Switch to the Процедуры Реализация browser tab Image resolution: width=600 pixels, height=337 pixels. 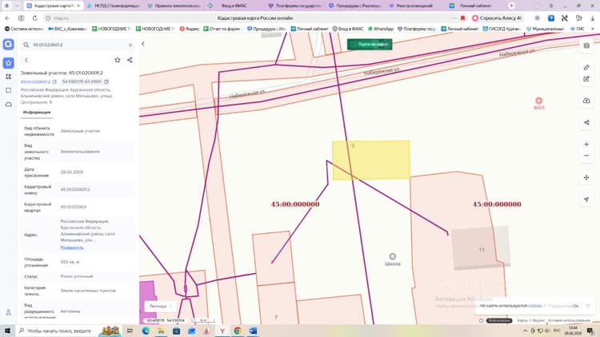pos(354,6)
